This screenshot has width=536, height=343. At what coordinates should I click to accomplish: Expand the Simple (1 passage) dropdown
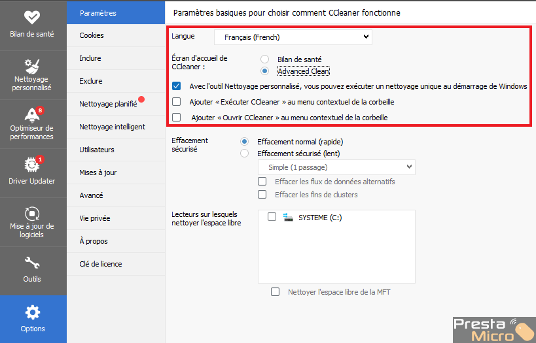click(x=336, y=167)
